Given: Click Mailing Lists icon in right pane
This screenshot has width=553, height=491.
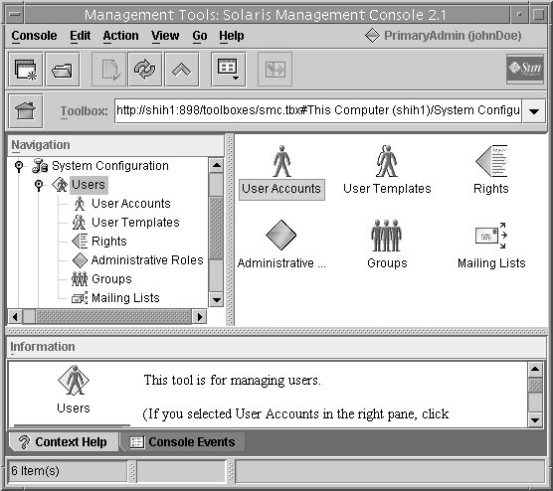Looking at the screenshot, I should click(x=491, y=236).
